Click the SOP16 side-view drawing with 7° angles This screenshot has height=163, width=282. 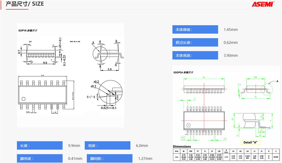[42, 52]
